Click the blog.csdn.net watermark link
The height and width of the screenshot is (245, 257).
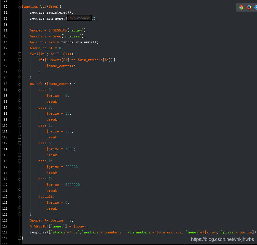click(x=222, y=239)
